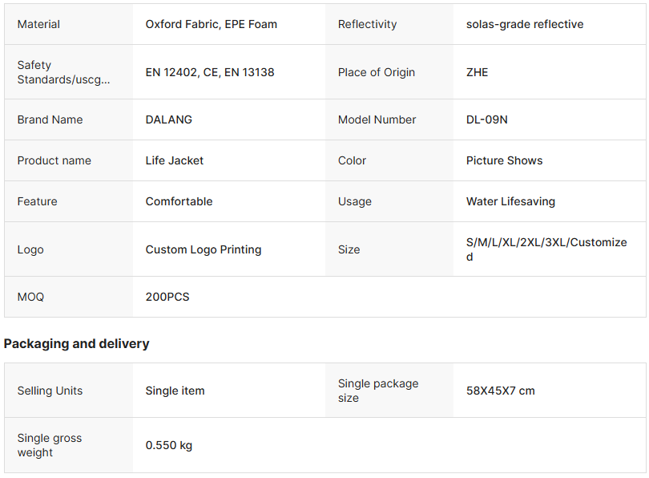Viewport: 649px width, 478px height.
Task: Click the 0.550 kg gross weight value
Action: (x=168, y=445)
